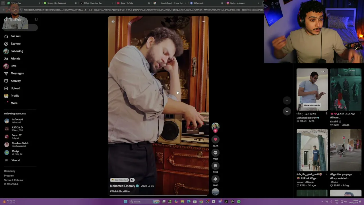The image size is (364, 205).
Task: Open options for the yassen el Magic video
Action: click(326, 174)
